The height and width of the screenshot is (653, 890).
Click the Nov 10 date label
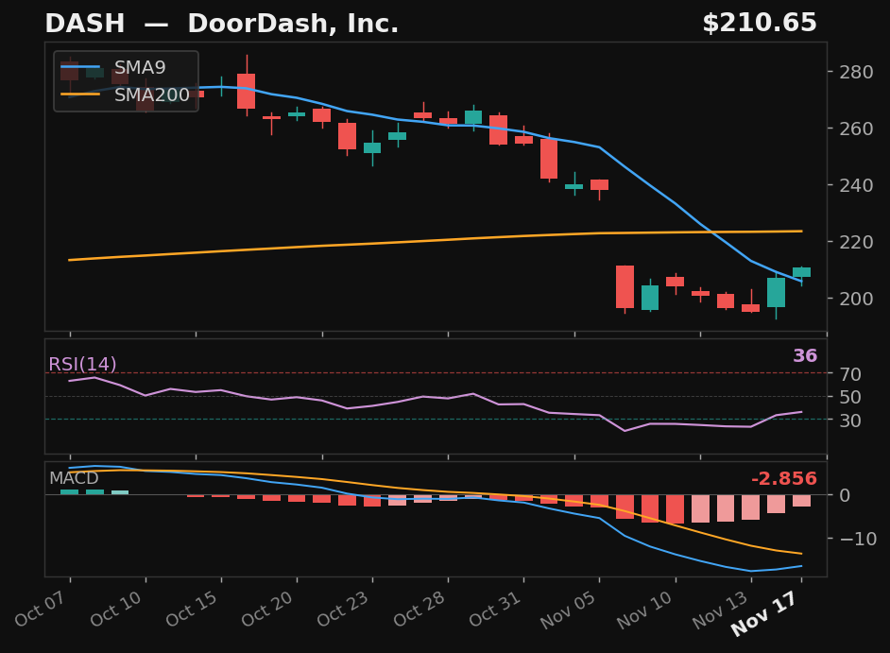point(644,610)
